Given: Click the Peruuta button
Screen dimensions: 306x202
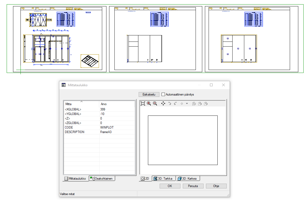Looking at the screenshot, I should click(193, 186).
